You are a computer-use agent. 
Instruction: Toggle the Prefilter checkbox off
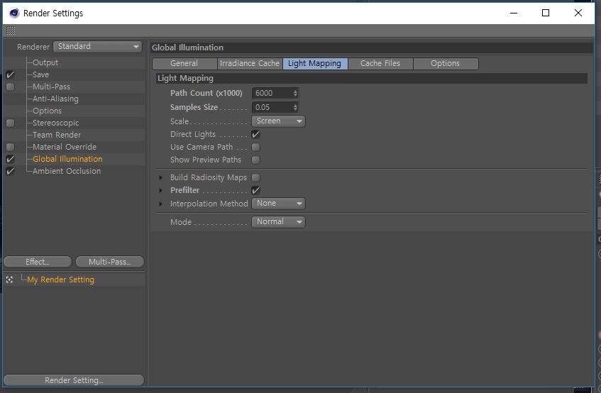tap(255, 190)
